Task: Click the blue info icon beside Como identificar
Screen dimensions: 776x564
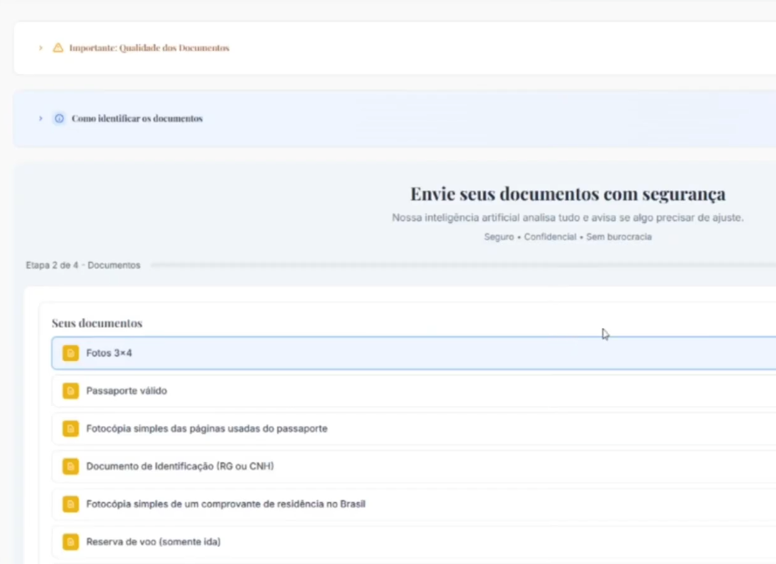Action: tap(59, 118)
